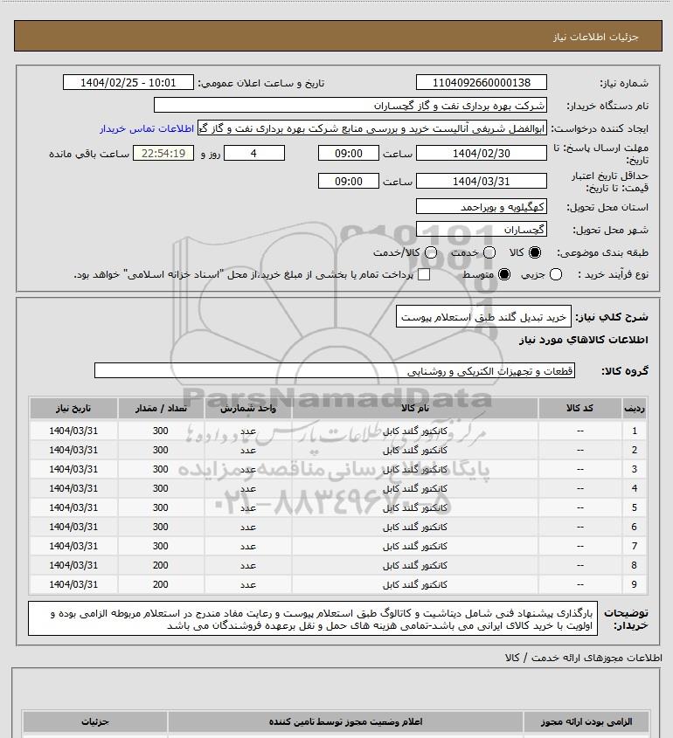The width and height of the screenshot is (673, 738).
Task: Click the buyer notes text box
Action: tap(313, 619)
